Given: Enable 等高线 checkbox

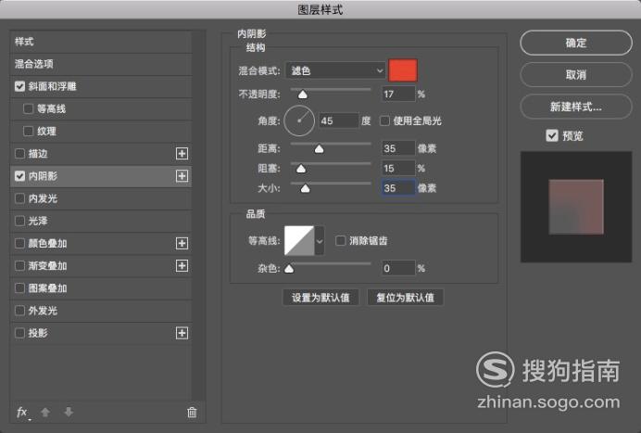Looking at the screenshot, I should click(x=28, y=108).
